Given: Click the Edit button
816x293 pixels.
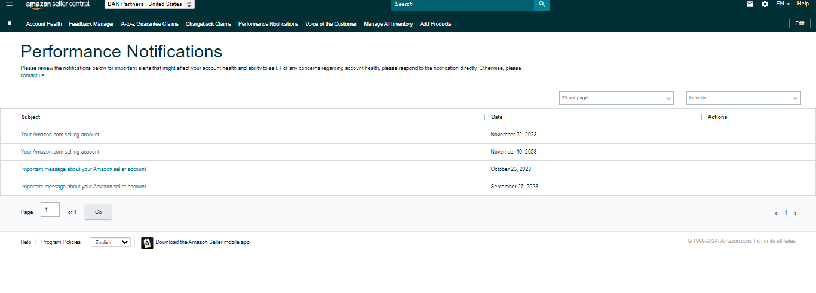Looking at the screenshot, I should click(800, 23).
